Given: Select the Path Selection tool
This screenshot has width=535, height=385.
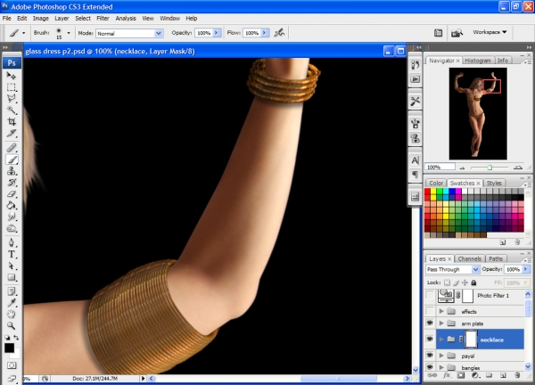Looking at the screenshot, I should click(x=12, y=266).
